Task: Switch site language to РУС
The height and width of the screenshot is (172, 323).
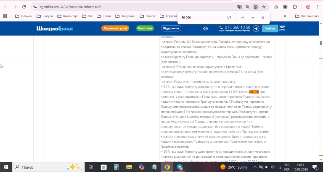Action: [282, 30]
